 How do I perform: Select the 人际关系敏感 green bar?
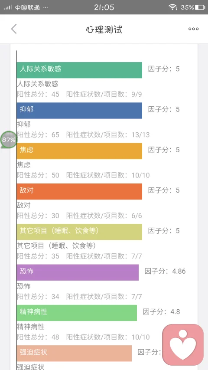(79, 70)
